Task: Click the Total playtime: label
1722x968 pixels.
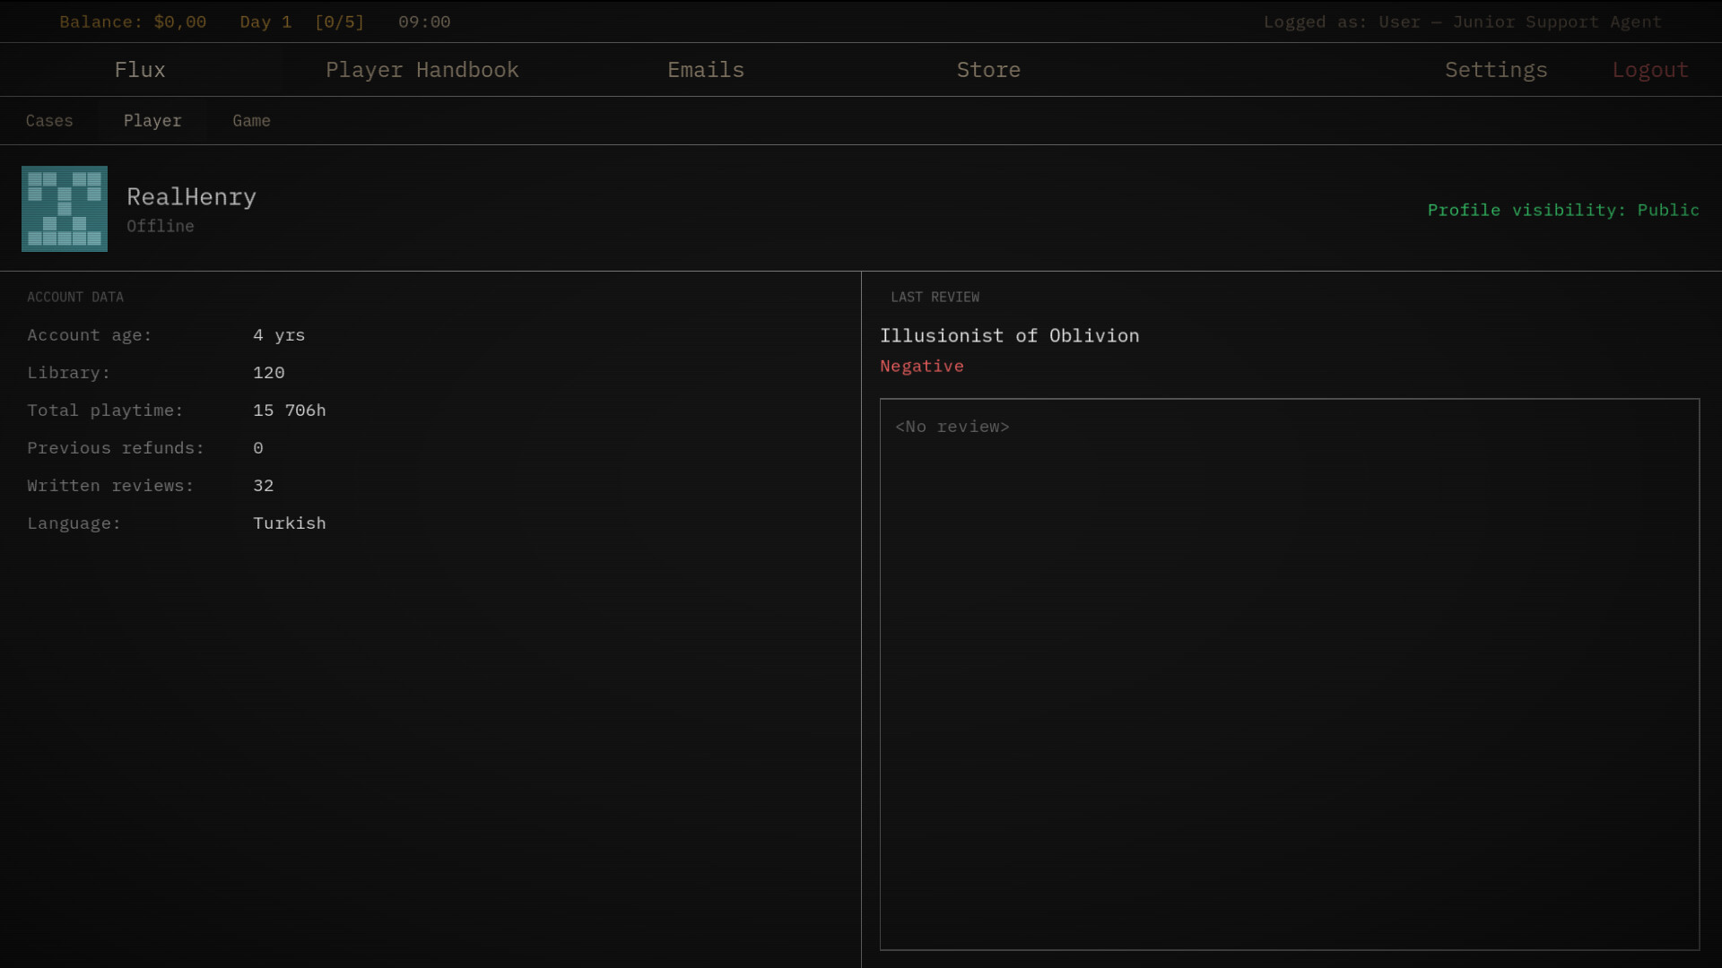Action: pyautogui.click(x=105, y=411)
